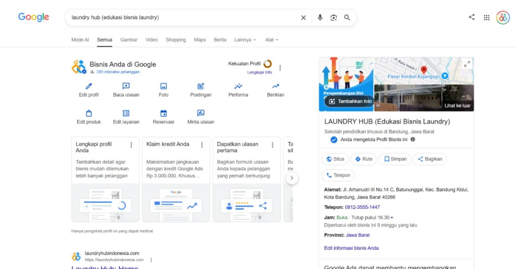Click the Tambahkan foto button
Screen dimensions: 517x269
point(350,101)
